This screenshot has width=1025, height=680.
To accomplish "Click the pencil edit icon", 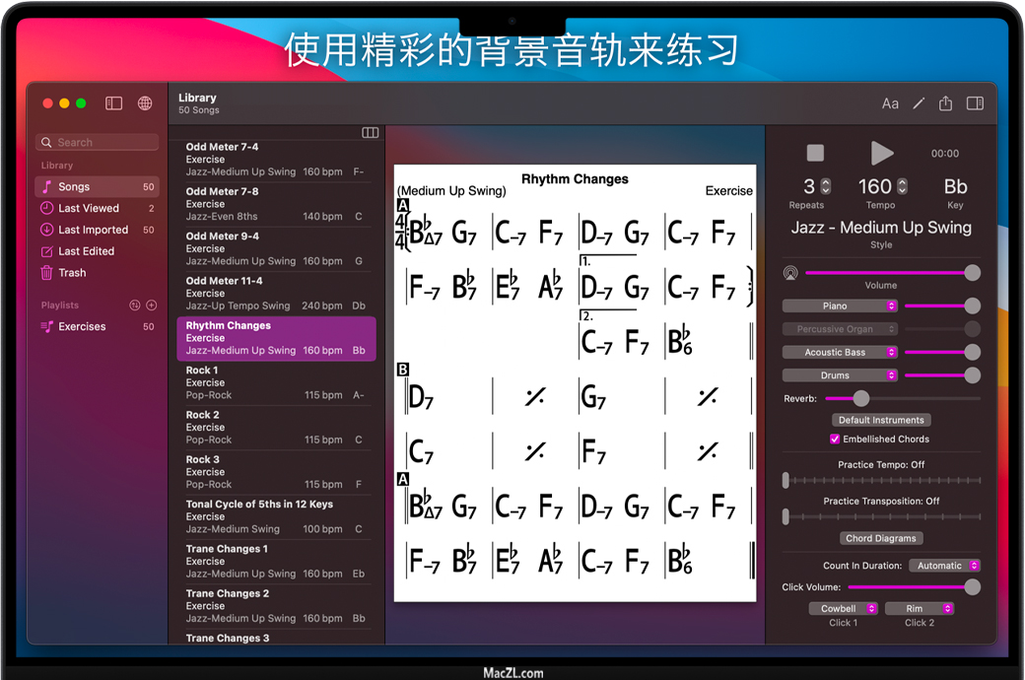I will [919, 103].
